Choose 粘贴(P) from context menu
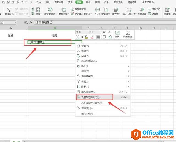Image resolution: width=176 pixels, height=142 pixels. pyautogui.click(x=103, y=56)
